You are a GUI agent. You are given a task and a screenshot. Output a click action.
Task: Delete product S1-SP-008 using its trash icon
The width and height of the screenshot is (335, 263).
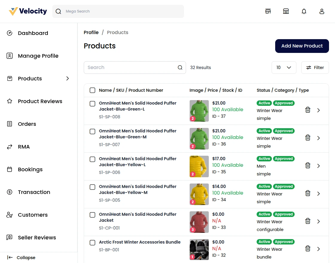[307, 110]
